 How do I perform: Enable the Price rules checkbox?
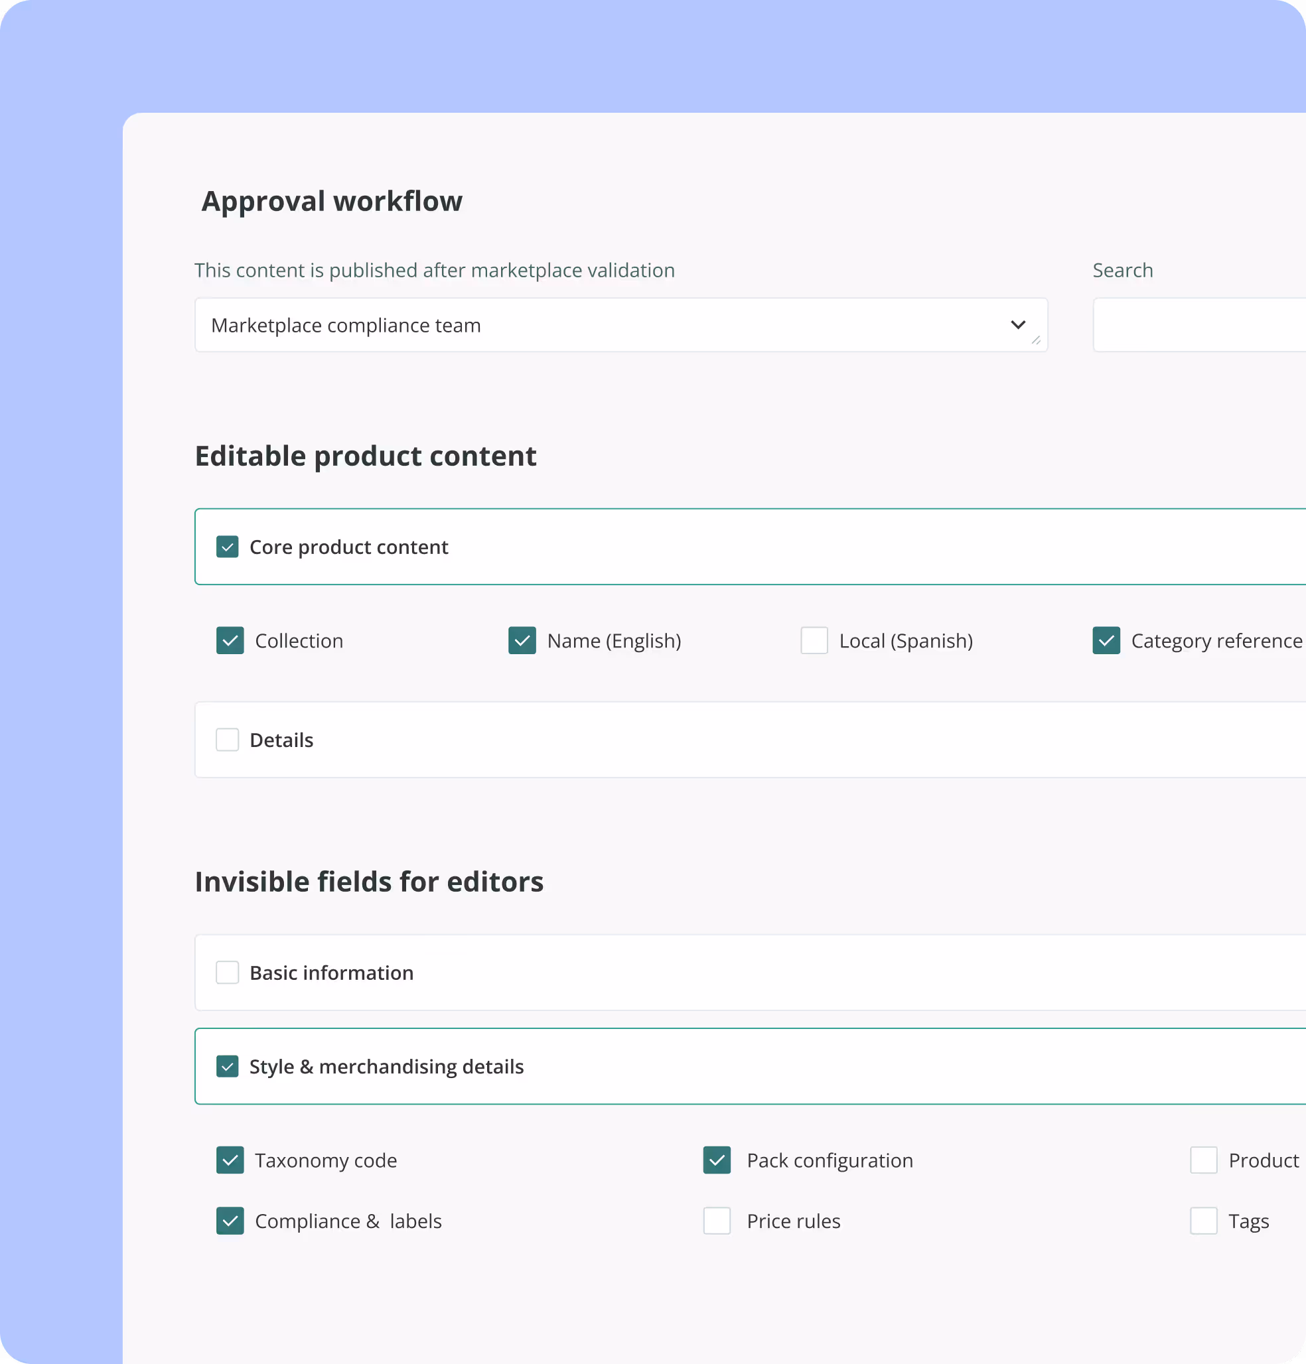coord(716,1221)
